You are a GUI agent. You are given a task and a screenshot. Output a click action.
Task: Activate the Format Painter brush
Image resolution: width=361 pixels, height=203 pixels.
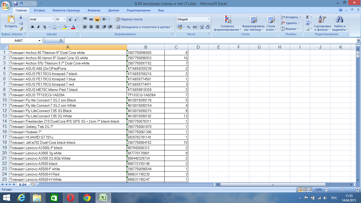tap(21, 29)
